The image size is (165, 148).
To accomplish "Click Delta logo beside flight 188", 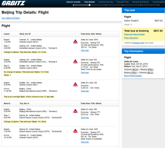I will click(75, 111).
